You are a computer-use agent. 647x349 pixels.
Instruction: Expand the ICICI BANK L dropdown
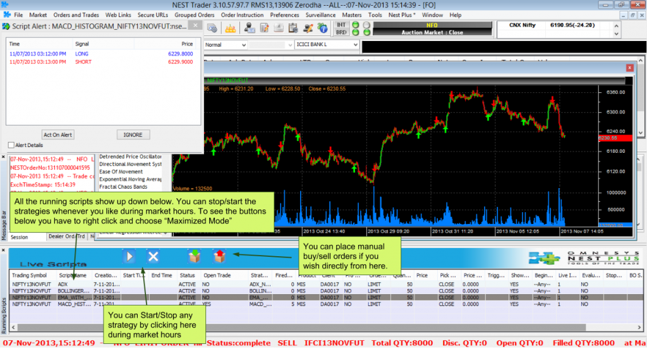[x=354, y=45]
